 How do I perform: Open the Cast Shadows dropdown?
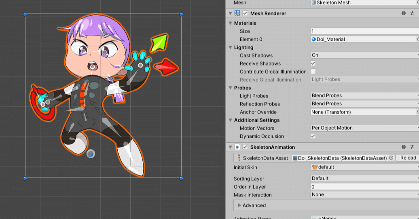pyautogui.click(x=364, y=55)
